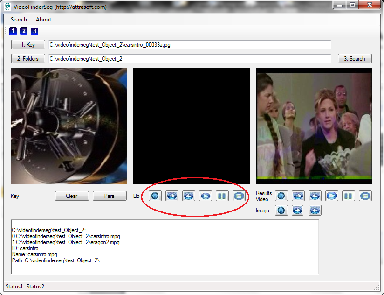Close the VideoFinderSeg window
Screen dimensions: 384x295
(x=370, y=5)
